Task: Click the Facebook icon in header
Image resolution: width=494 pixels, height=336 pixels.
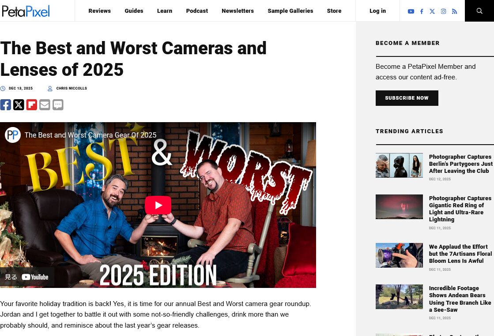Action: click(422, 11)
